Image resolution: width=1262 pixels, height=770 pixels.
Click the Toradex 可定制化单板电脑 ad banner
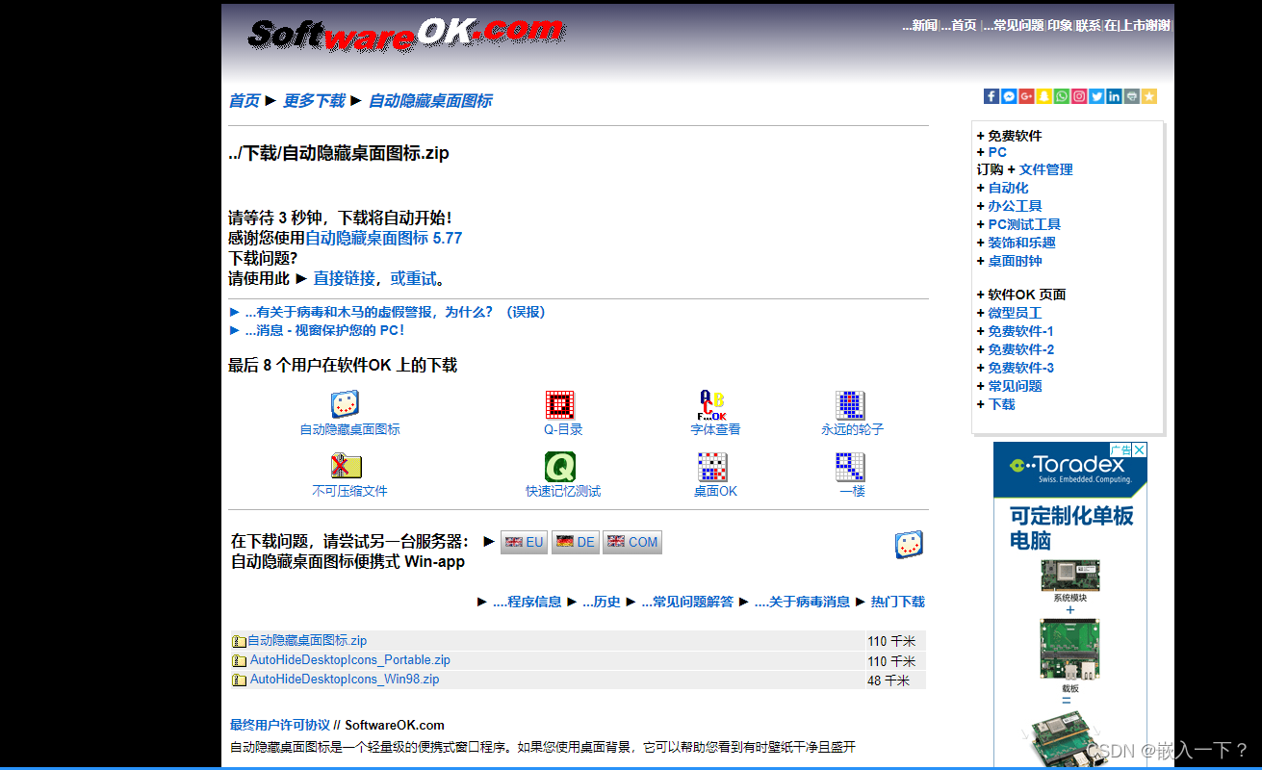pyautogui.click(x=1070, y=604)
